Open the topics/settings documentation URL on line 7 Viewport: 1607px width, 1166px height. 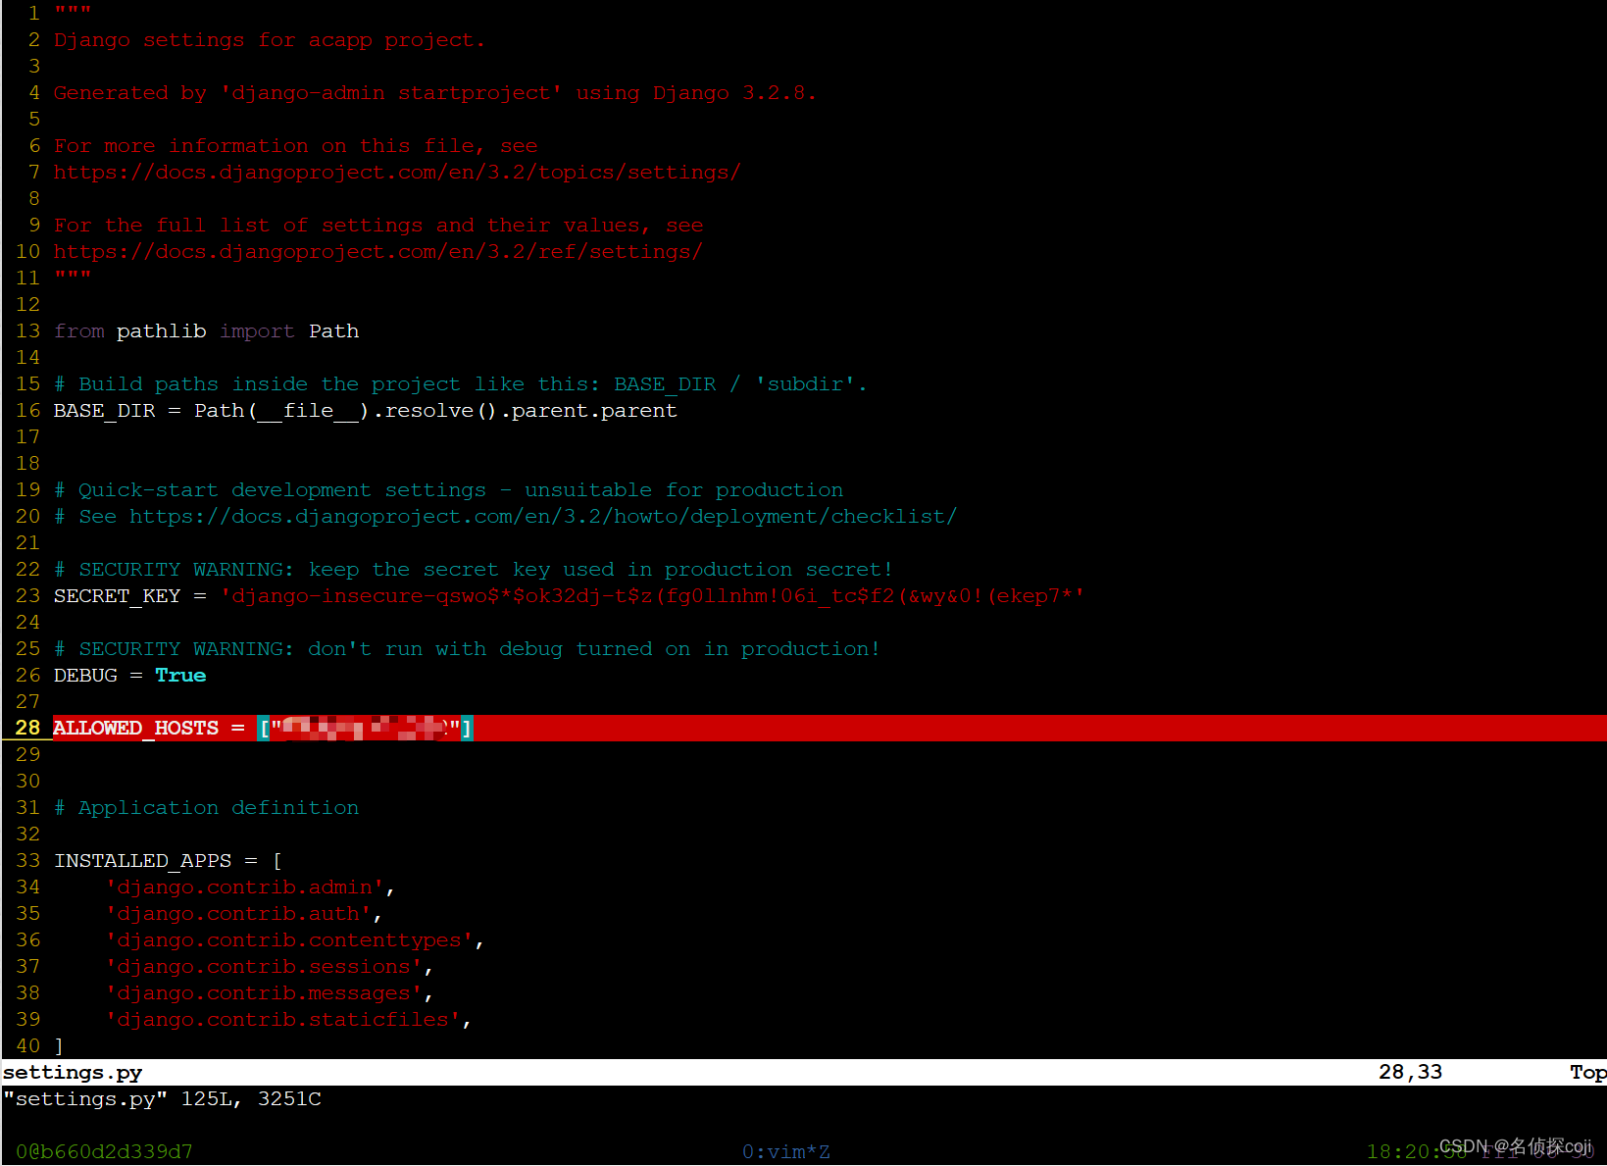[x=396, y=173]
